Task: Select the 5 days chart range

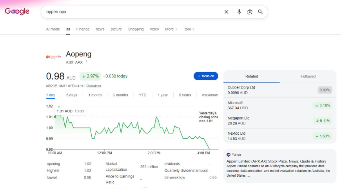Action: point(72,95)
